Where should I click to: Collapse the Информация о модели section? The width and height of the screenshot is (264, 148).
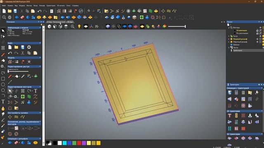point(40,28)
